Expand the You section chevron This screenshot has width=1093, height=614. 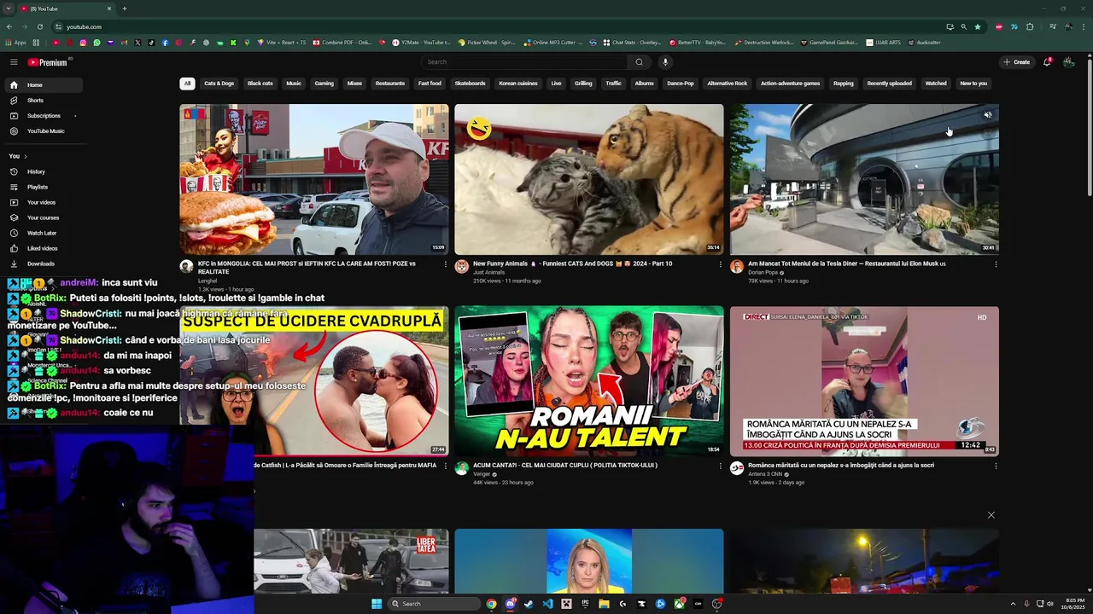click(25, 156)
